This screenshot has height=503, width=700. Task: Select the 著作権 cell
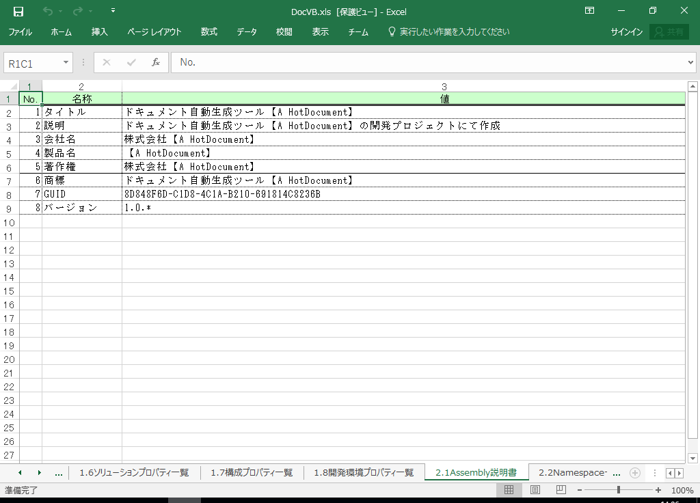(82, 167)
